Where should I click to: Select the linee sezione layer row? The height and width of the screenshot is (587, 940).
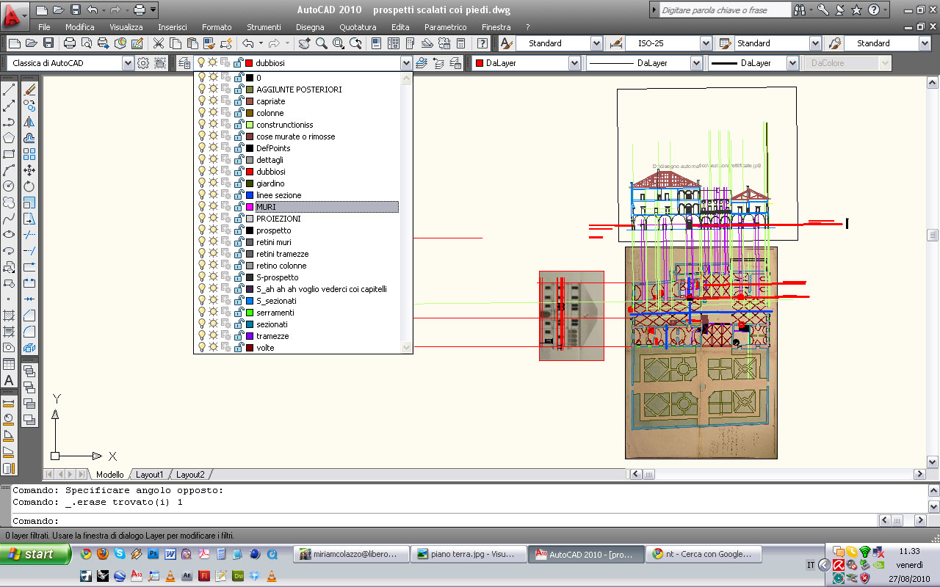[x=297, y=195]
